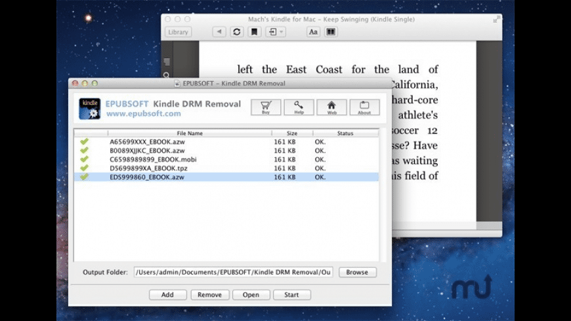Add a bookmark with the bookmark icon

(254, 31)
